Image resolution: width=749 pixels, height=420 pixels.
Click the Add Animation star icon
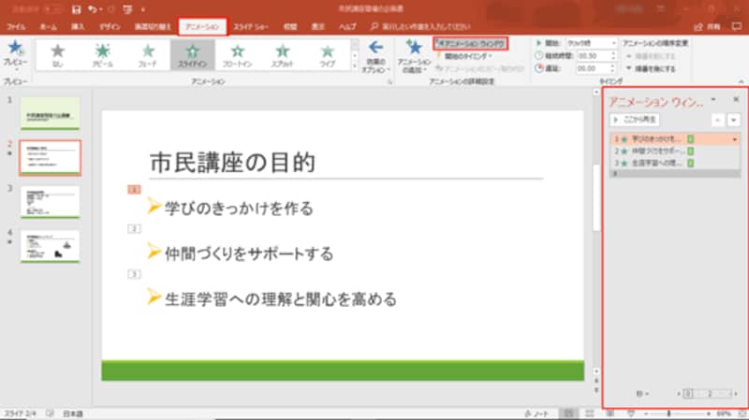414,48
